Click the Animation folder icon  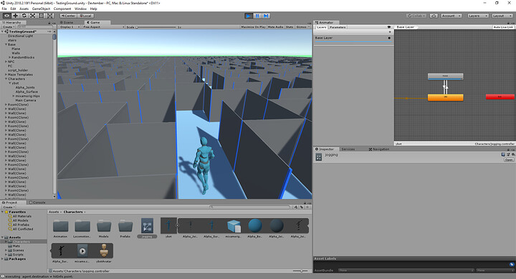[60, 226]
